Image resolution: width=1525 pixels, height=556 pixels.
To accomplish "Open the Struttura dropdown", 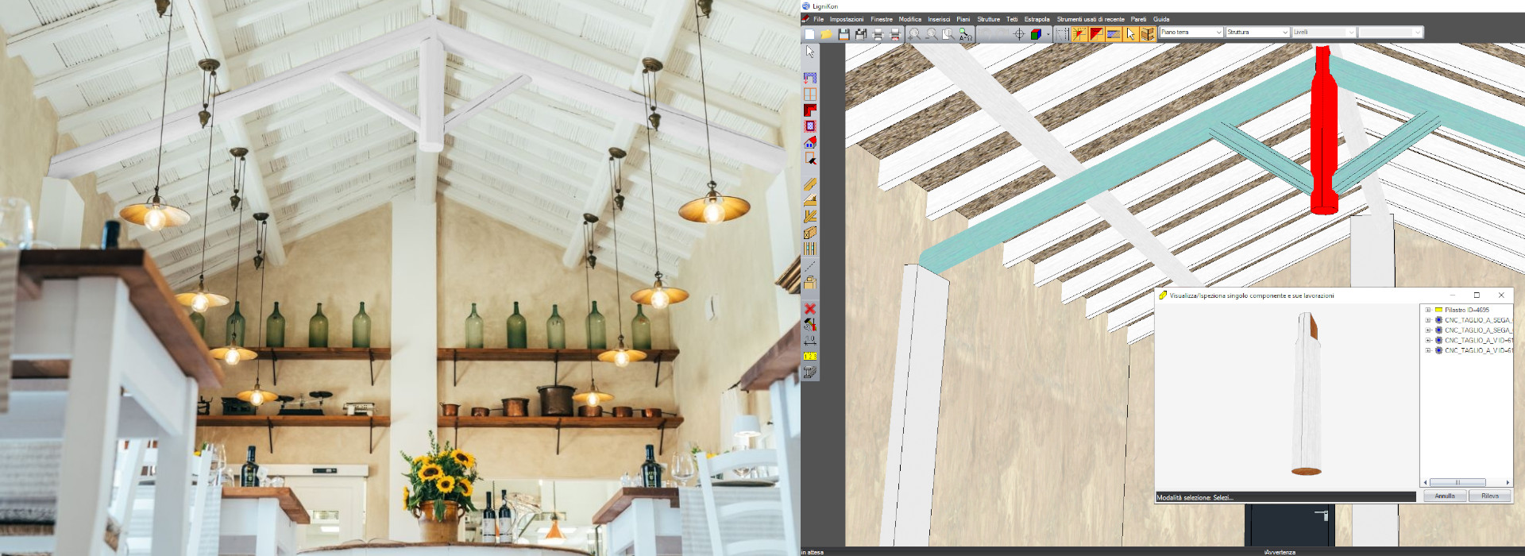I will (1257, 33).
